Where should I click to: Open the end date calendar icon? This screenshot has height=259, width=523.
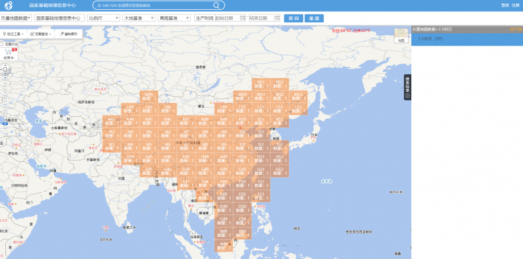click(277, 18)
